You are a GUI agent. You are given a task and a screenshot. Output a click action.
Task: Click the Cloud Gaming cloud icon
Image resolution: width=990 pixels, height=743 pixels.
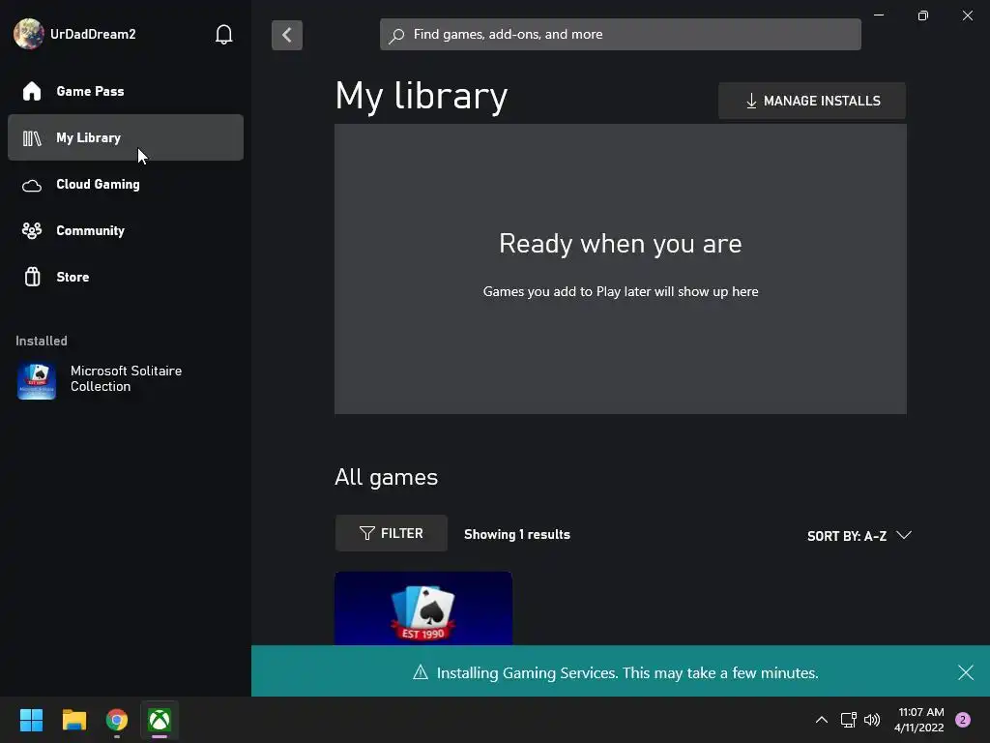(32, 185)
